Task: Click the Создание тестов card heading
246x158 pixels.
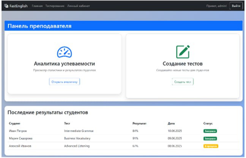Action: (x=183, y=64)
